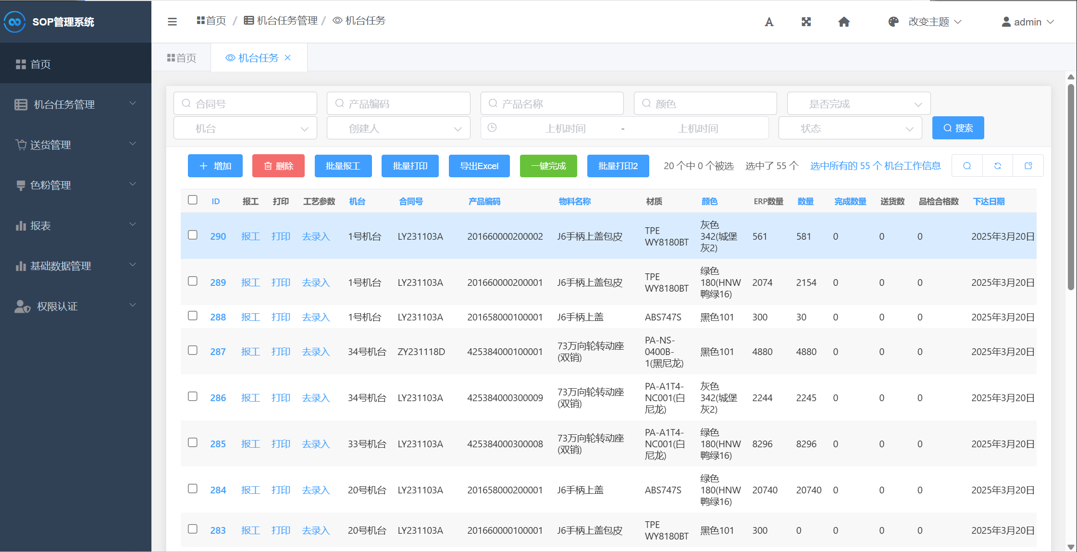Toggle fullscreen with the expand icon
Image resolution: width=1077 pixels, height=552 pixels.
click(806, 22)
